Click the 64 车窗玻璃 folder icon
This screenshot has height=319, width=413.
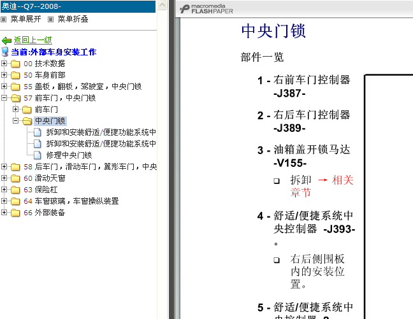15,201
